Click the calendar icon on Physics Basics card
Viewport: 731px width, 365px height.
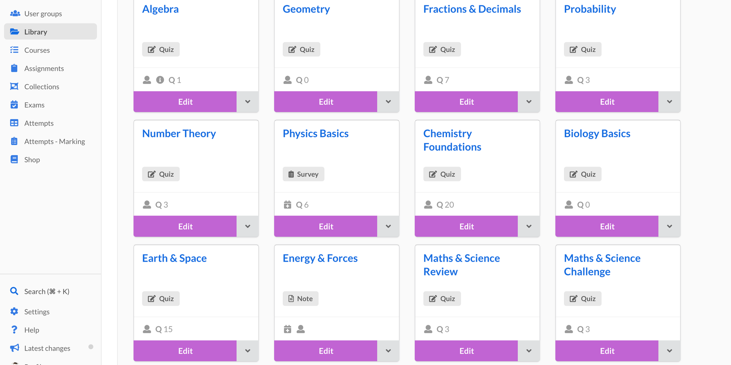tap(288, 204)
